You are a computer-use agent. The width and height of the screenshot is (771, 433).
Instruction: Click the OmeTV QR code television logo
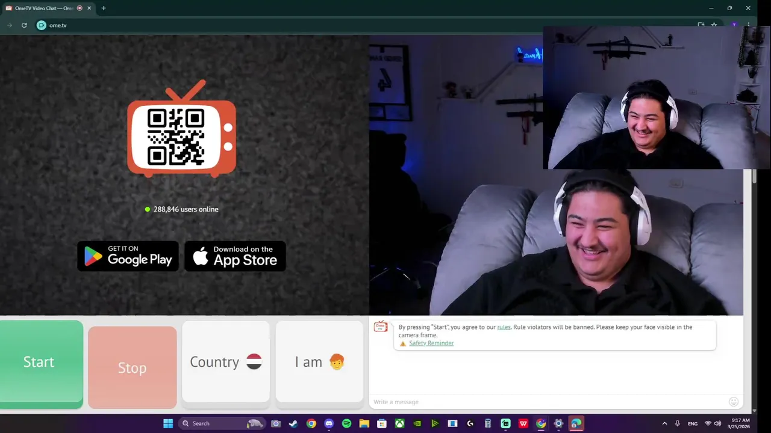tap(181, 129)
